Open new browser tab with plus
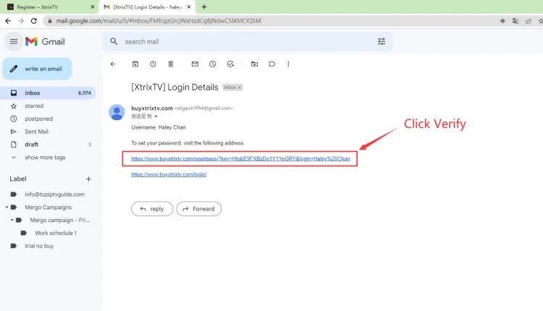Image resolution: width=543 pixels, height=311 pixels. click(204, 7)
